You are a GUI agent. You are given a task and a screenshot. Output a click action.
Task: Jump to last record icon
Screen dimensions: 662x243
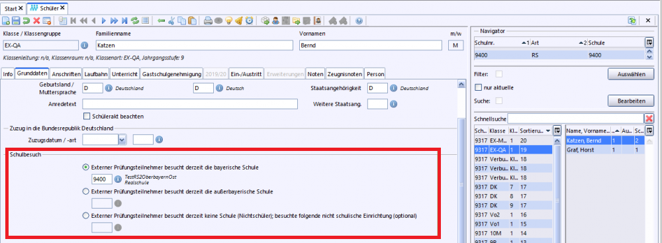coord(124,21)
